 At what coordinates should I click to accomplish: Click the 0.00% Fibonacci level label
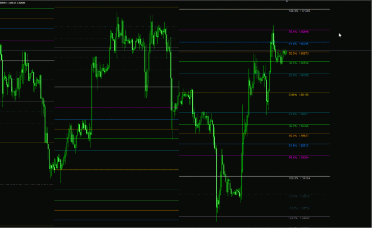click(299, 95)
